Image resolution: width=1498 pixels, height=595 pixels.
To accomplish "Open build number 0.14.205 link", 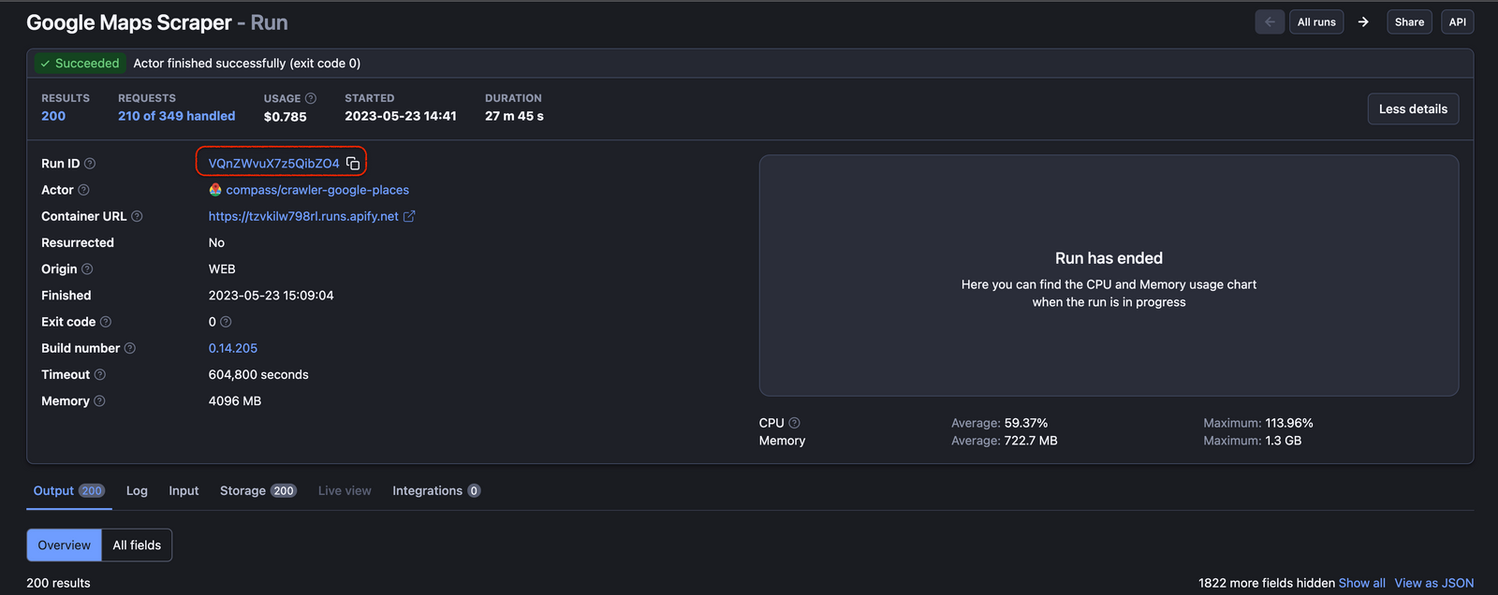I will (233, 348).
